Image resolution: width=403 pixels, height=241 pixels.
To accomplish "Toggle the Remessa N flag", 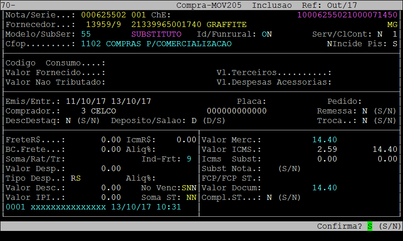I will 365,111.
